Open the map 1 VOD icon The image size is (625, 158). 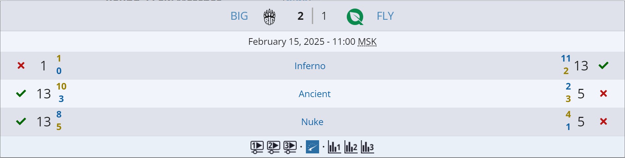[257, 147]
